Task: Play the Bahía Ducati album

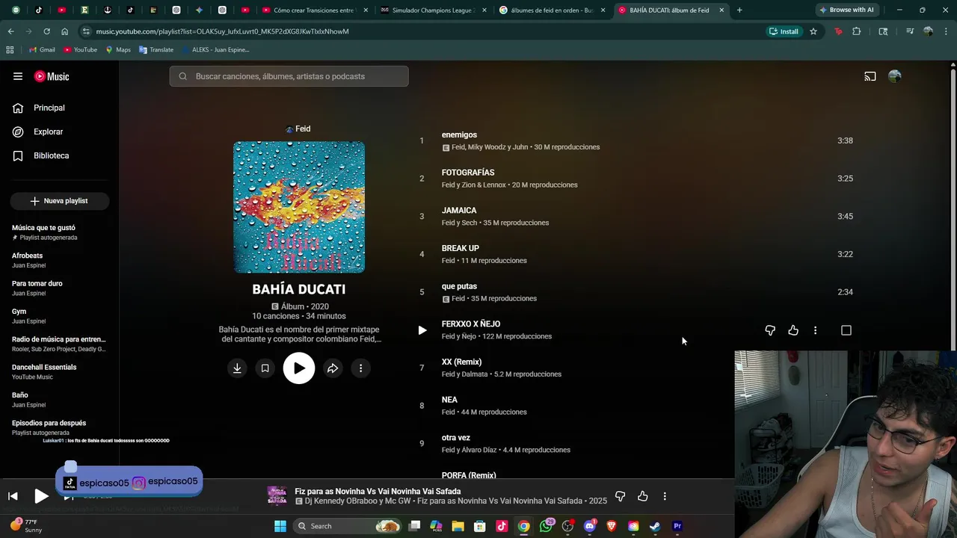Action: coord(299,368)
